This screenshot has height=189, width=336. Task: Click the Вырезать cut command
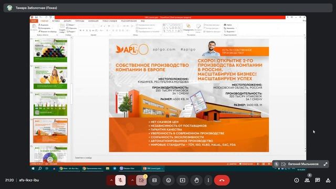tap(44, 25)
